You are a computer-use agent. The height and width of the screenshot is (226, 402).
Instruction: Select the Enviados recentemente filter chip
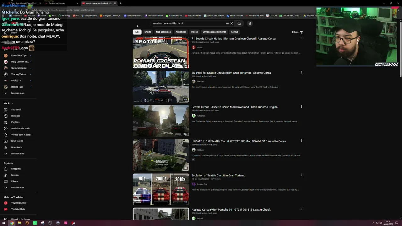click(x=214, y=32)
